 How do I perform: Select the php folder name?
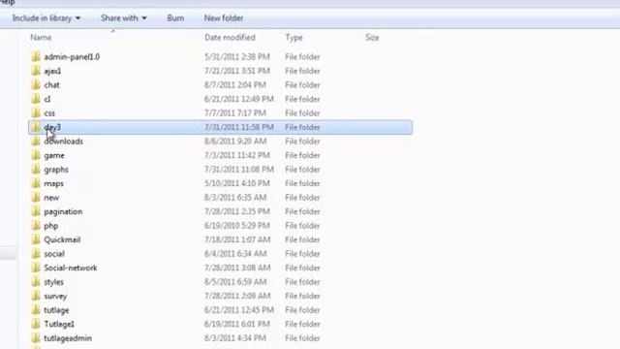point(51,226)
